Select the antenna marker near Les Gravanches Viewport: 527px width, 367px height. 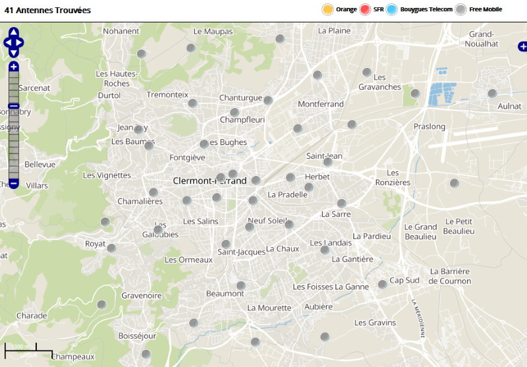[x=367, y=72]
